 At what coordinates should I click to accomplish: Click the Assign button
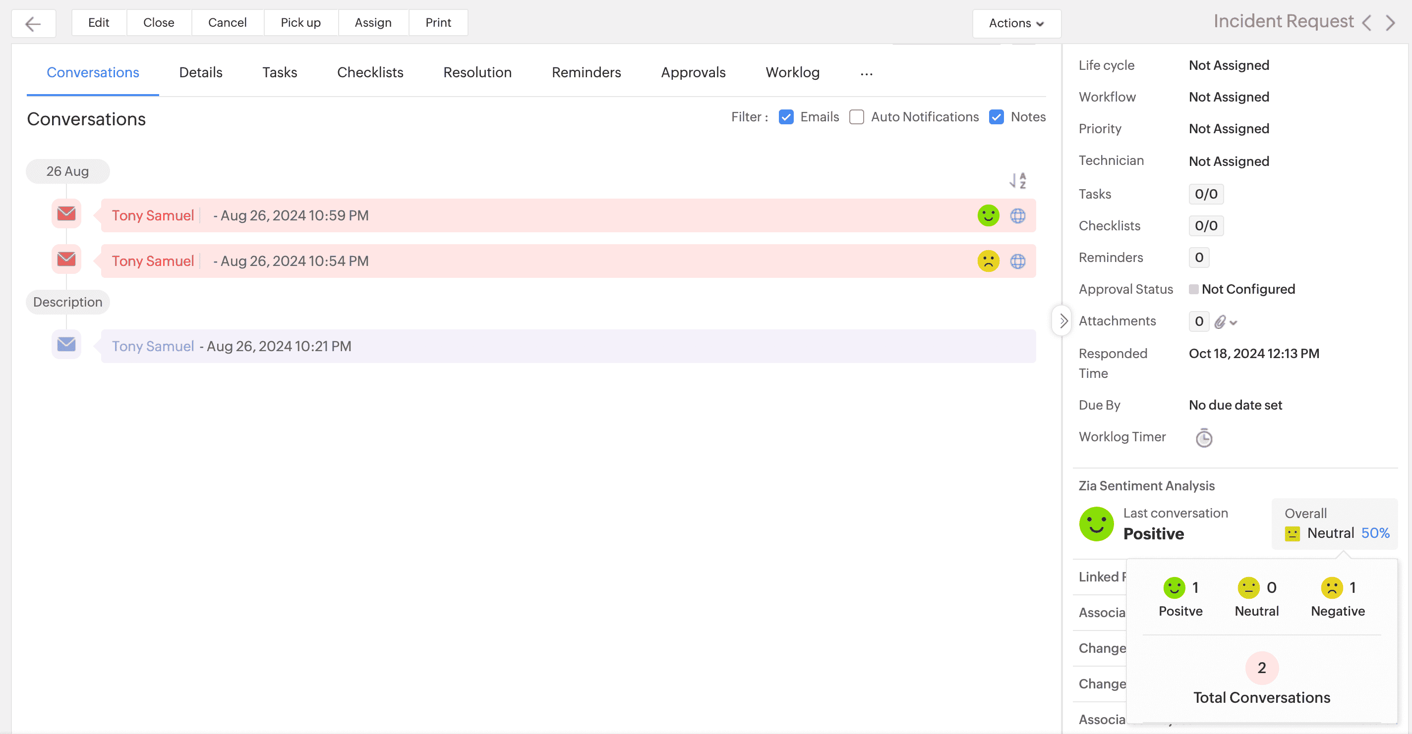click(373, 22)
